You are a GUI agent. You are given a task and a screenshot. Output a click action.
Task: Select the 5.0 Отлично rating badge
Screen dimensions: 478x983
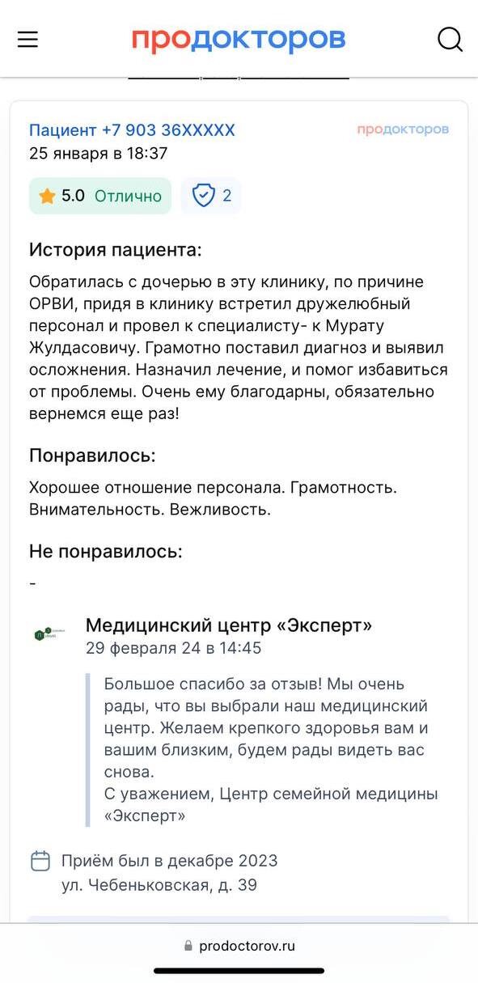point(100,196)
